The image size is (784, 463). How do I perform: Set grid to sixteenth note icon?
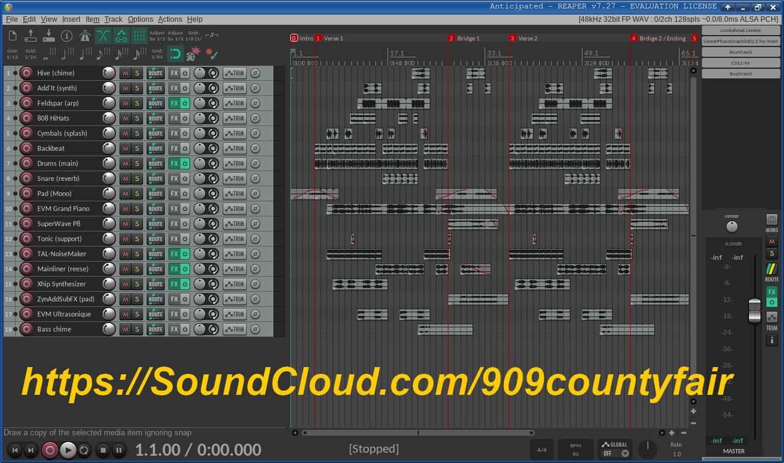coord(121,54)
